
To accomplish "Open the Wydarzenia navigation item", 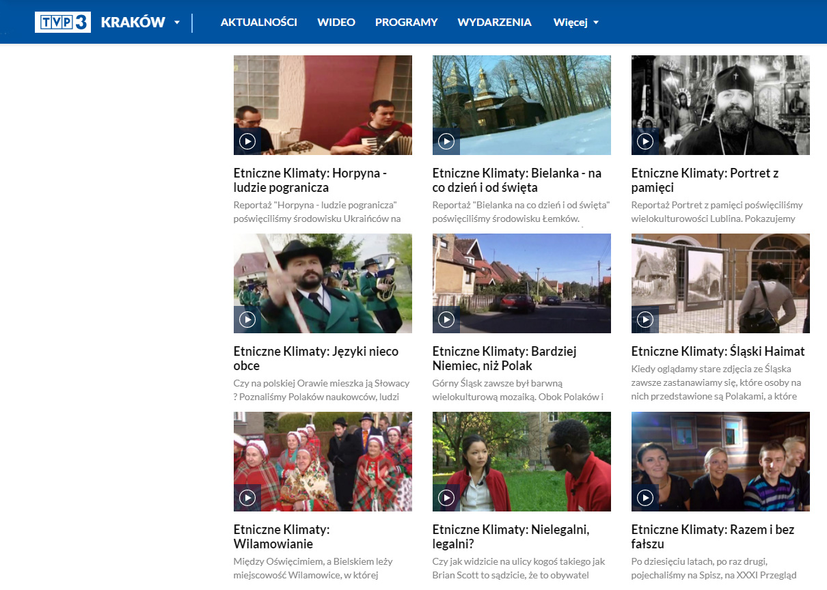I will pos(494,23).
